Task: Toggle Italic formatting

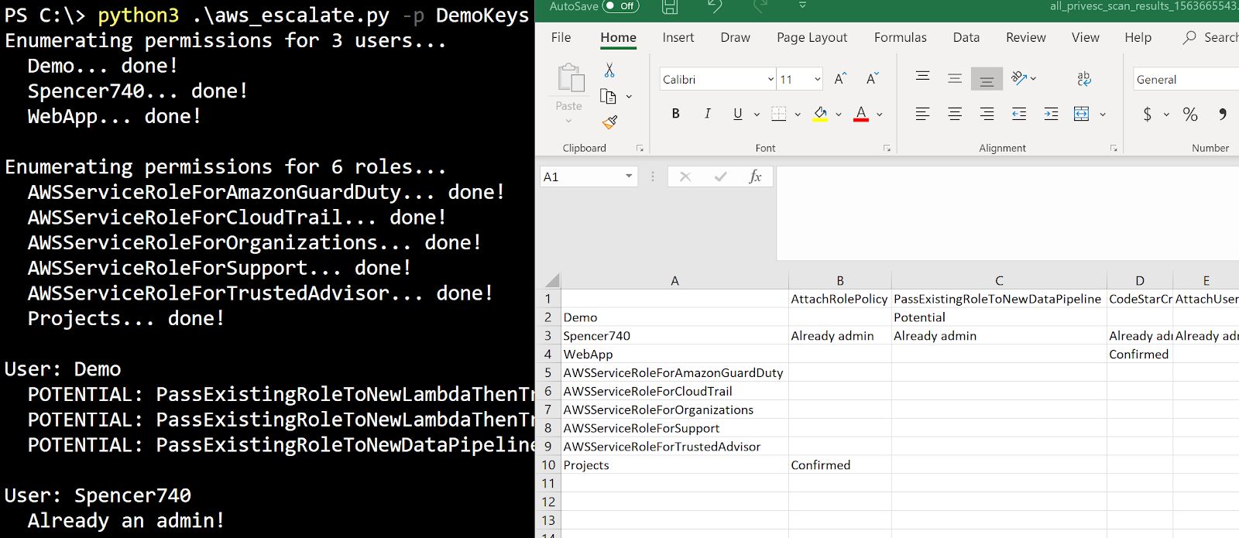Action: pos(707,114)
